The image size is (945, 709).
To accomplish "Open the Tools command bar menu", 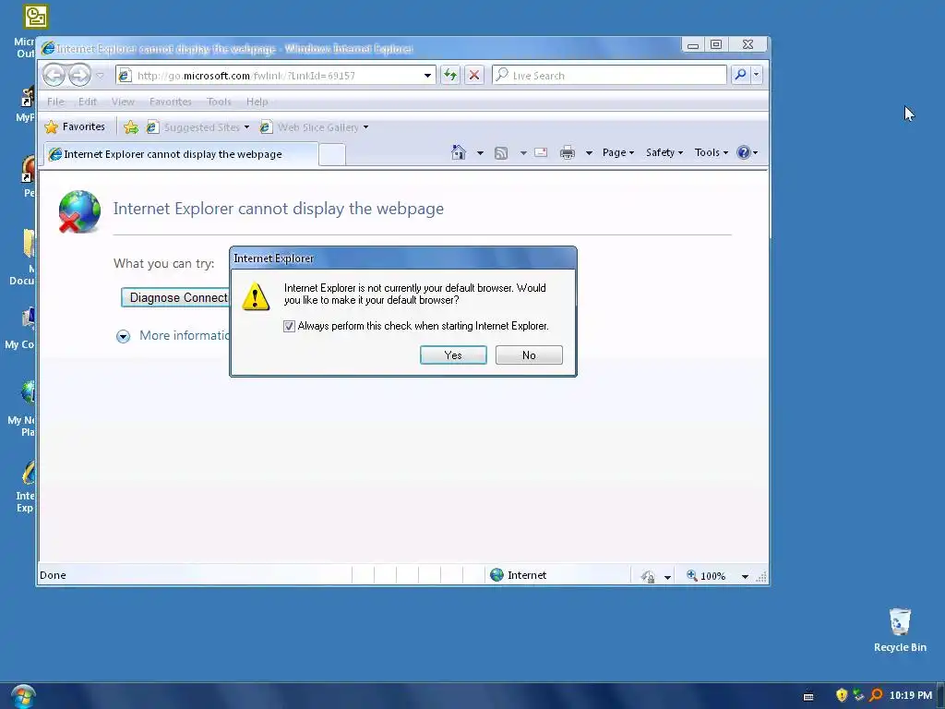I will 712,152.
